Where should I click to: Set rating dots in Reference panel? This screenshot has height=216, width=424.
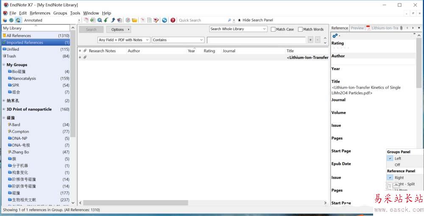(341, 48)
